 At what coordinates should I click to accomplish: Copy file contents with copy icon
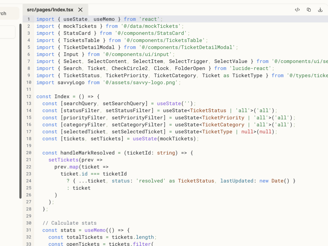(x=309, y=10)
